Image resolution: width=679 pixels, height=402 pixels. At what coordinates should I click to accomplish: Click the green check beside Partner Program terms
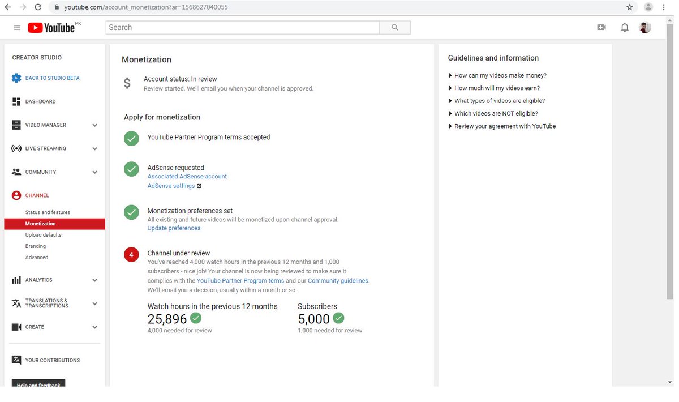pos(131,138)
